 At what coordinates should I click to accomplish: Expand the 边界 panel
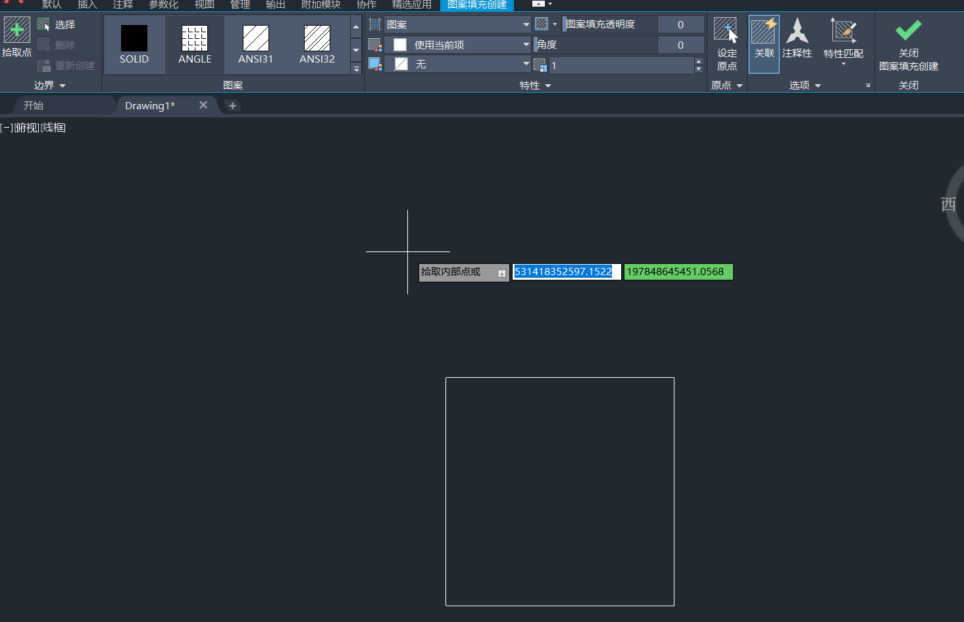[50, 86]
